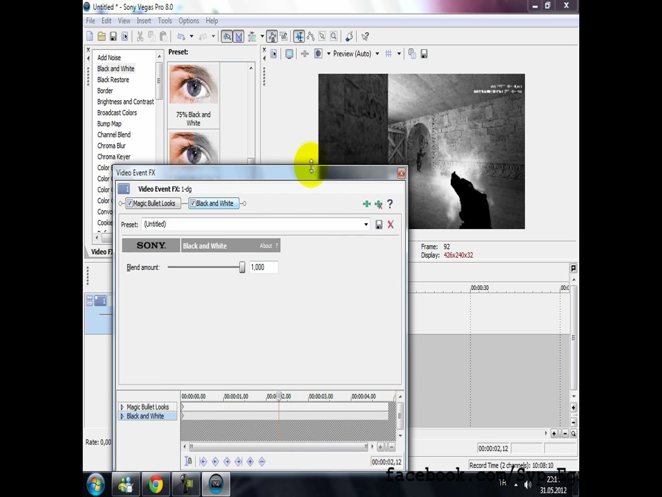Remove Selected Plug-In from chain icon
Screen dimensions: 662x497
(379, 204)
